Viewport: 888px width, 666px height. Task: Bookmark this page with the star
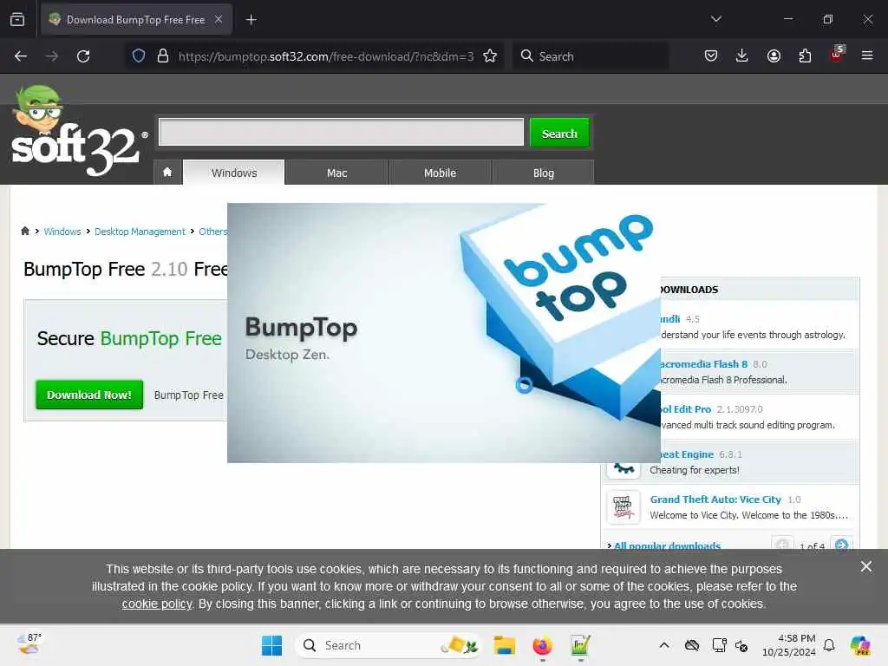pos(491,56)
